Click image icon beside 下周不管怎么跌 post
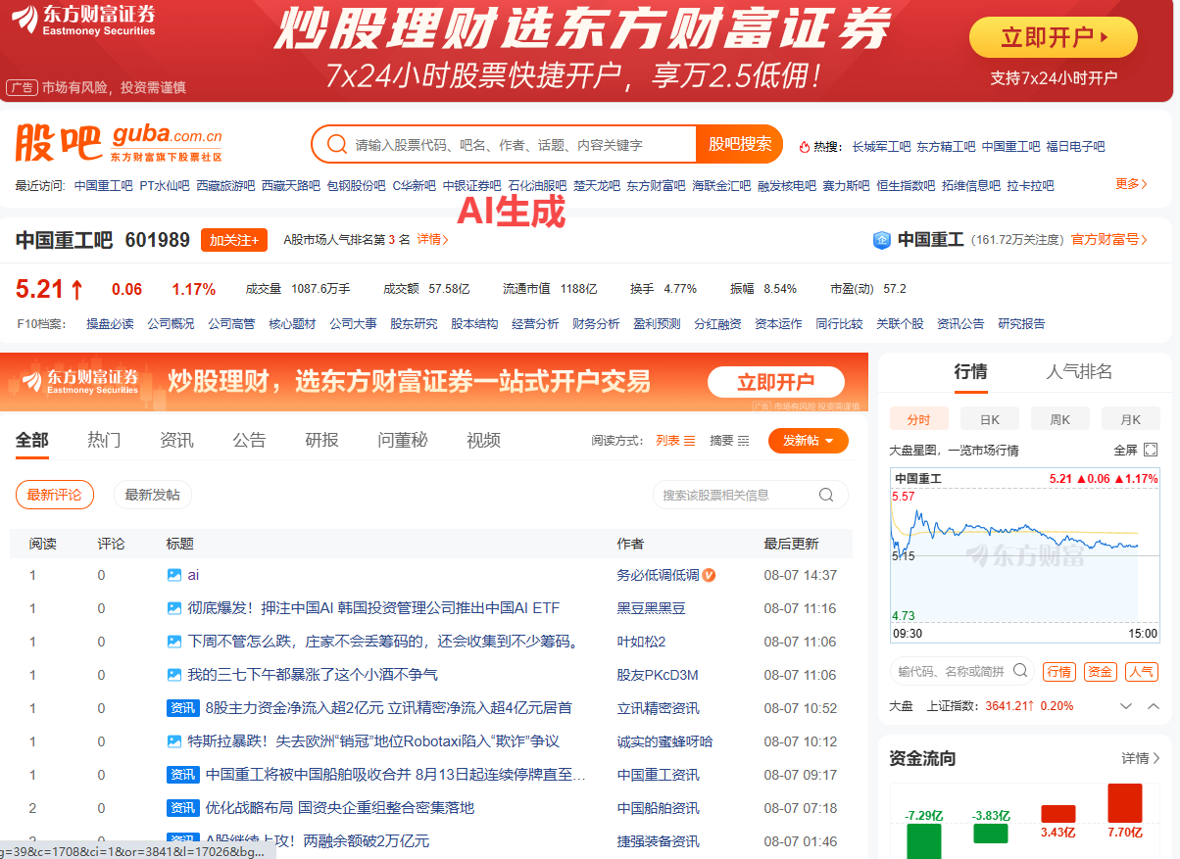 point(174,642)
